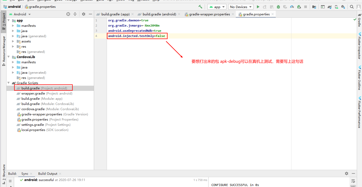
Task: Run app with coverage icon
Action: tap(285, 7)
